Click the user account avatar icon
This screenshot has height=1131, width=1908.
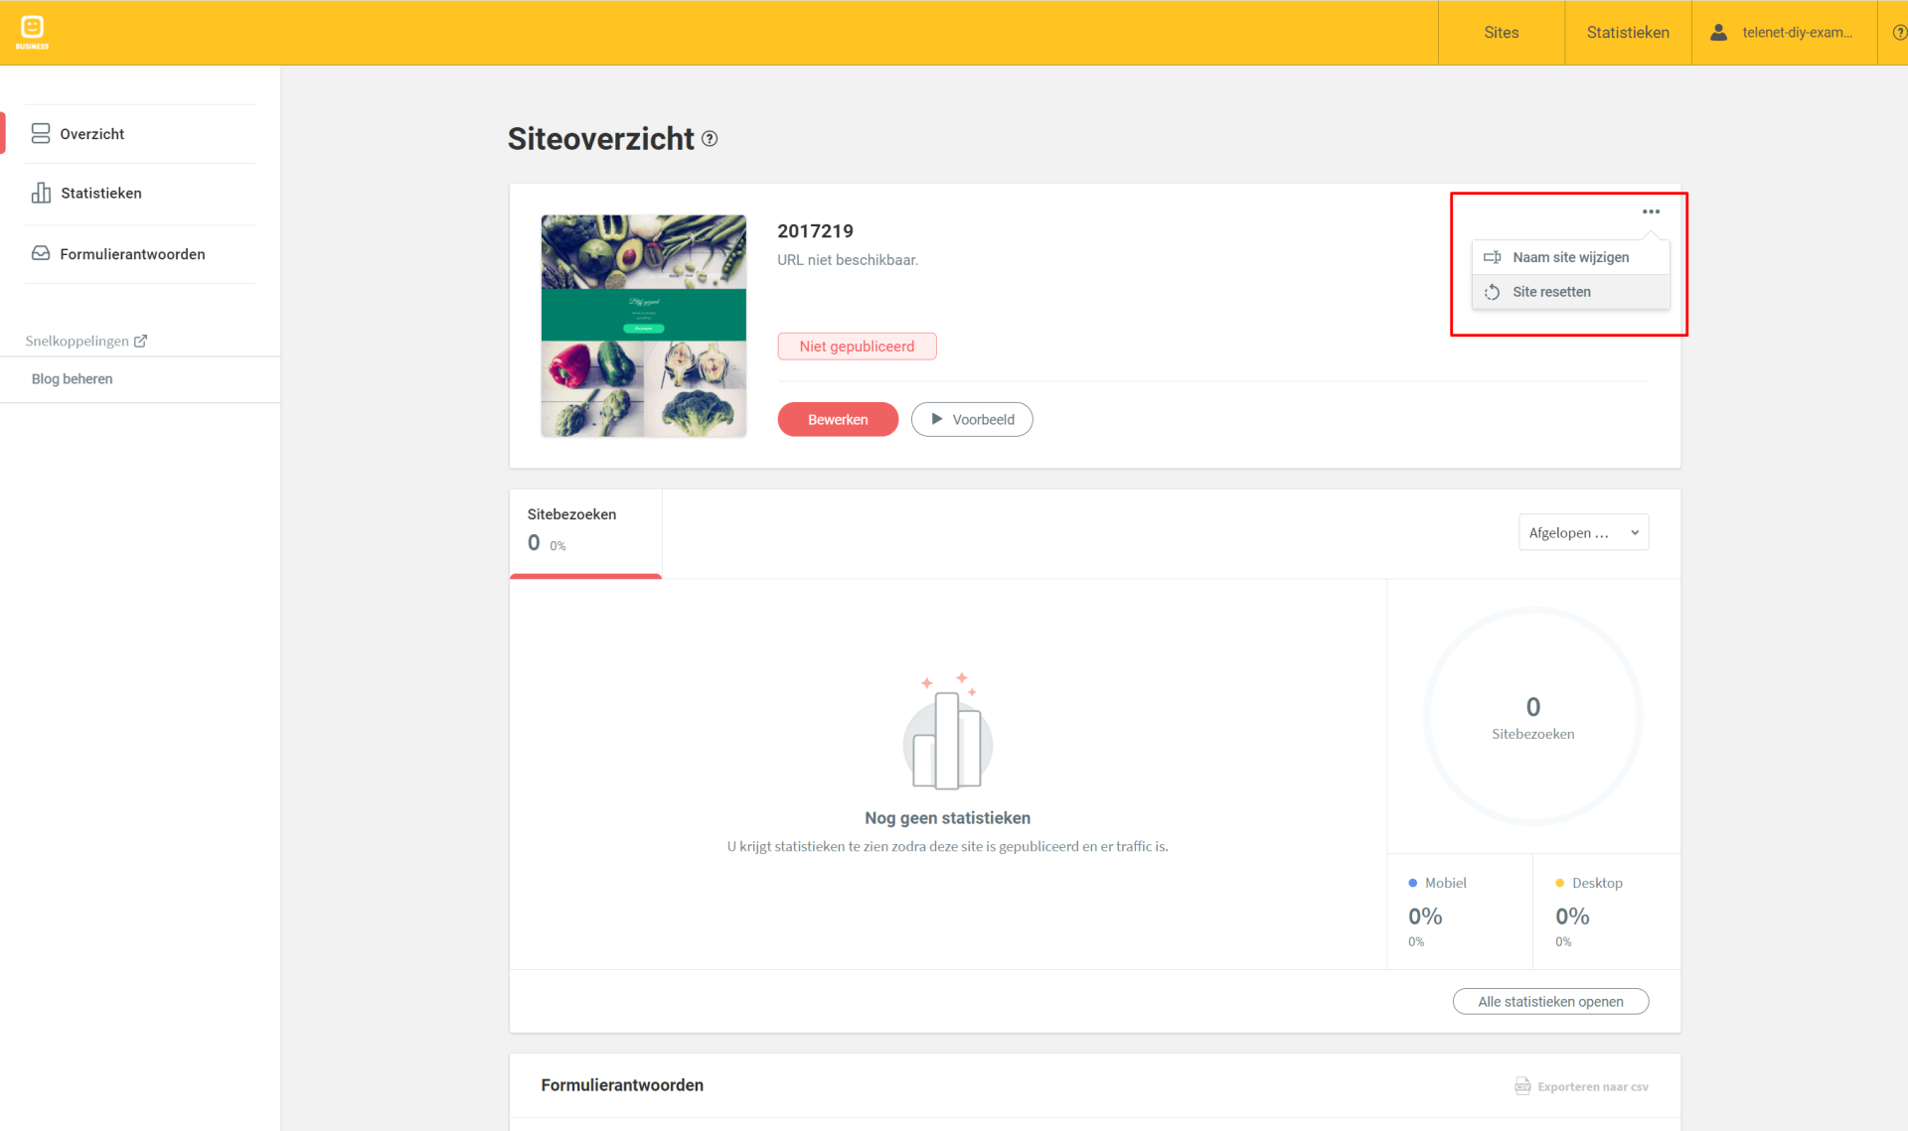1718,32
